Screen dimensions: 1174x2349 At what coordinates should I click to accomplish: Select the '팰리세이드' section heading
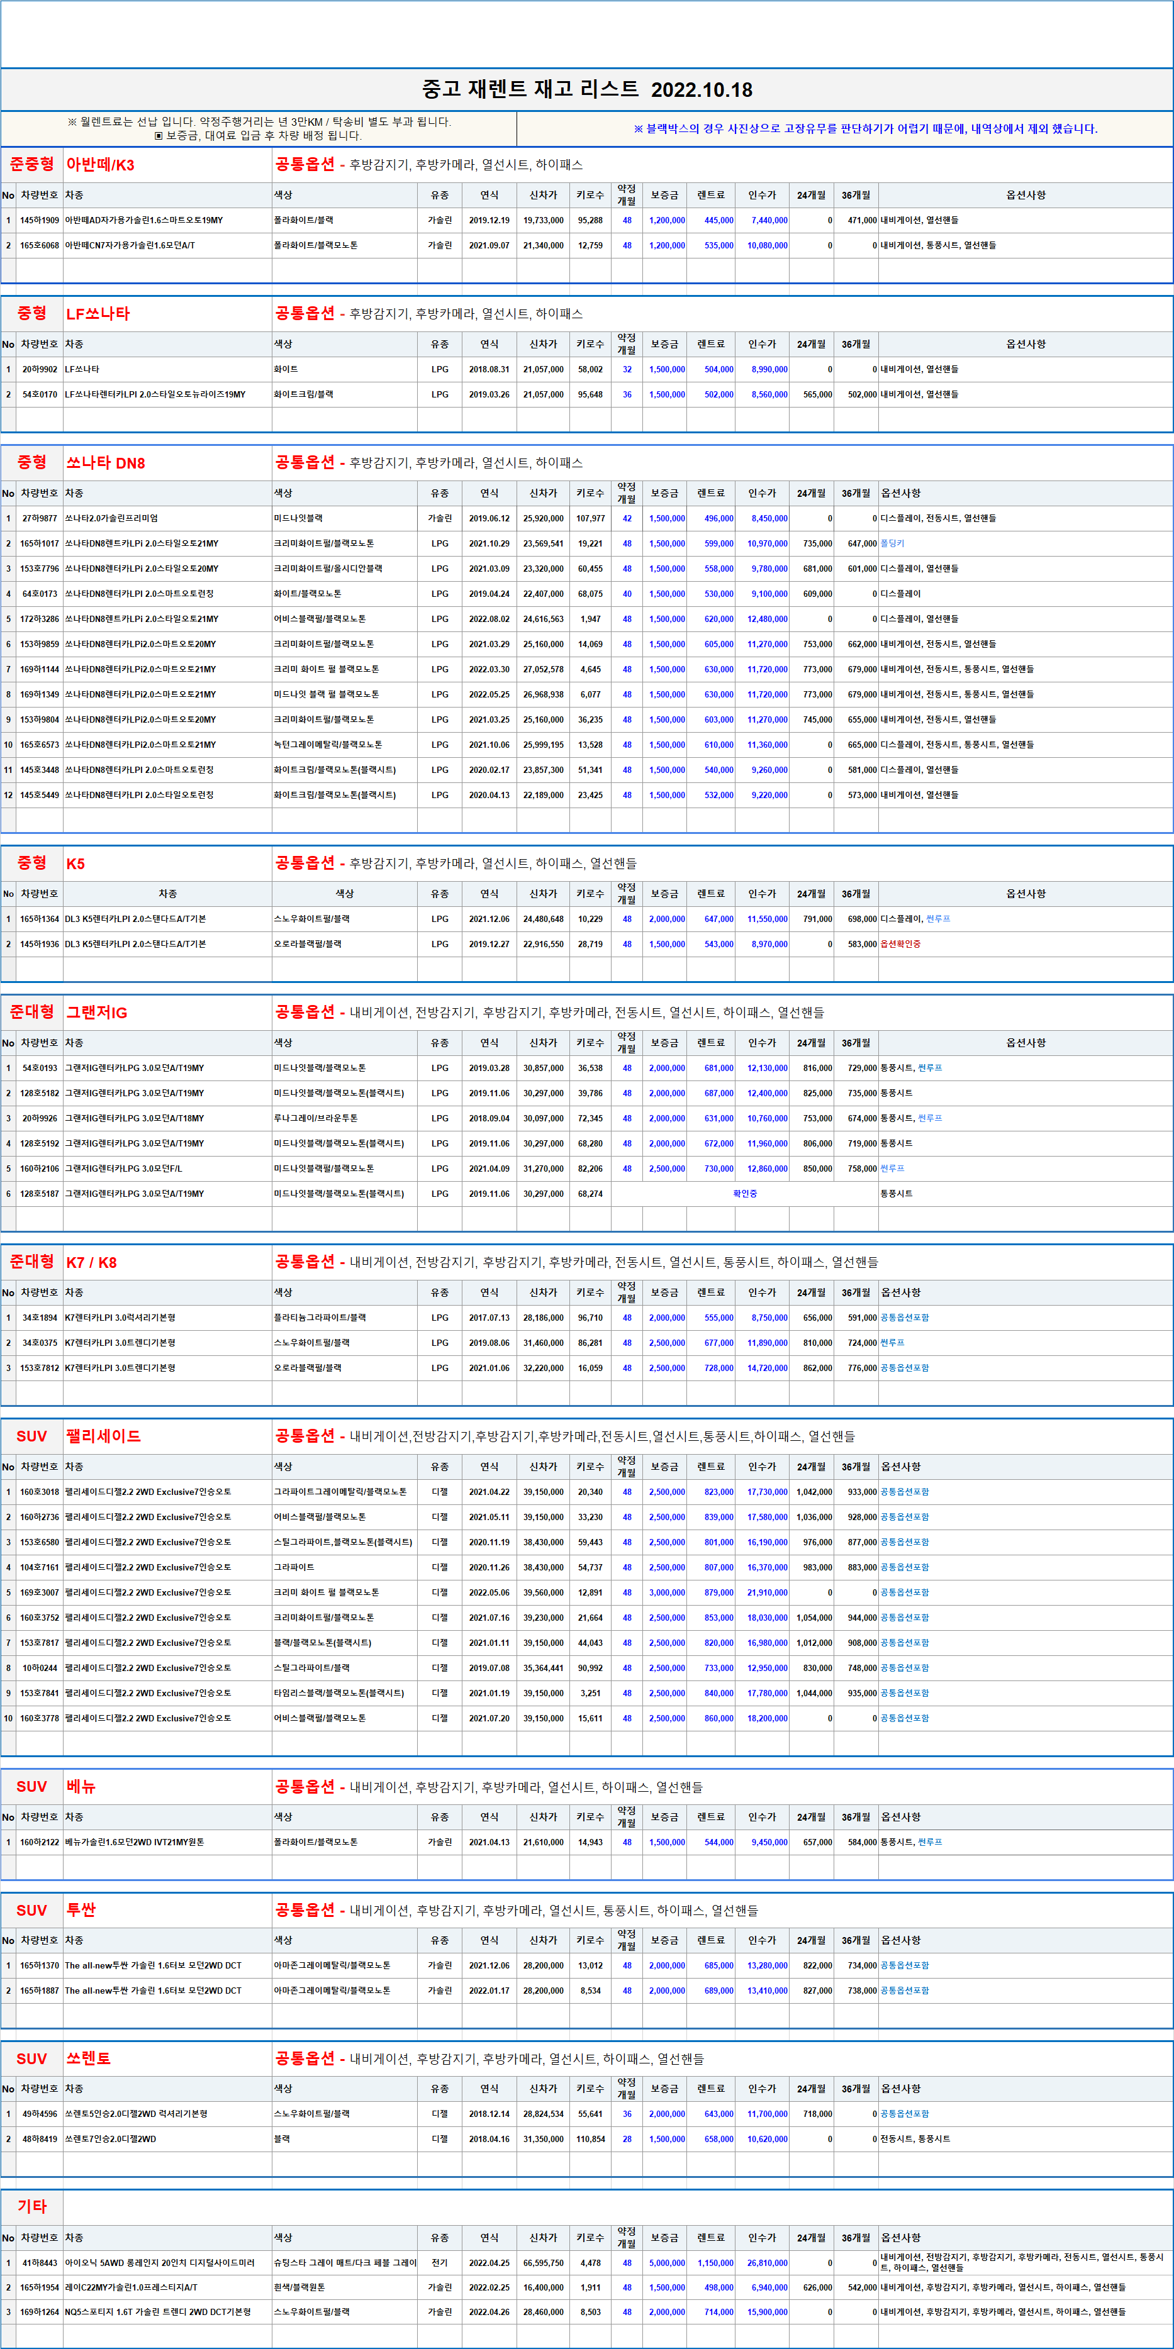pyautogui.click(x=104, y=1436)
